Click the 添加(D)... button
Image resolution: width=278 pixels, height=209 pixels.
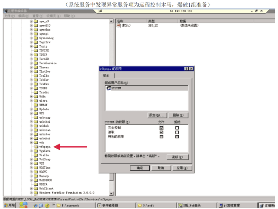pos(157,115)
